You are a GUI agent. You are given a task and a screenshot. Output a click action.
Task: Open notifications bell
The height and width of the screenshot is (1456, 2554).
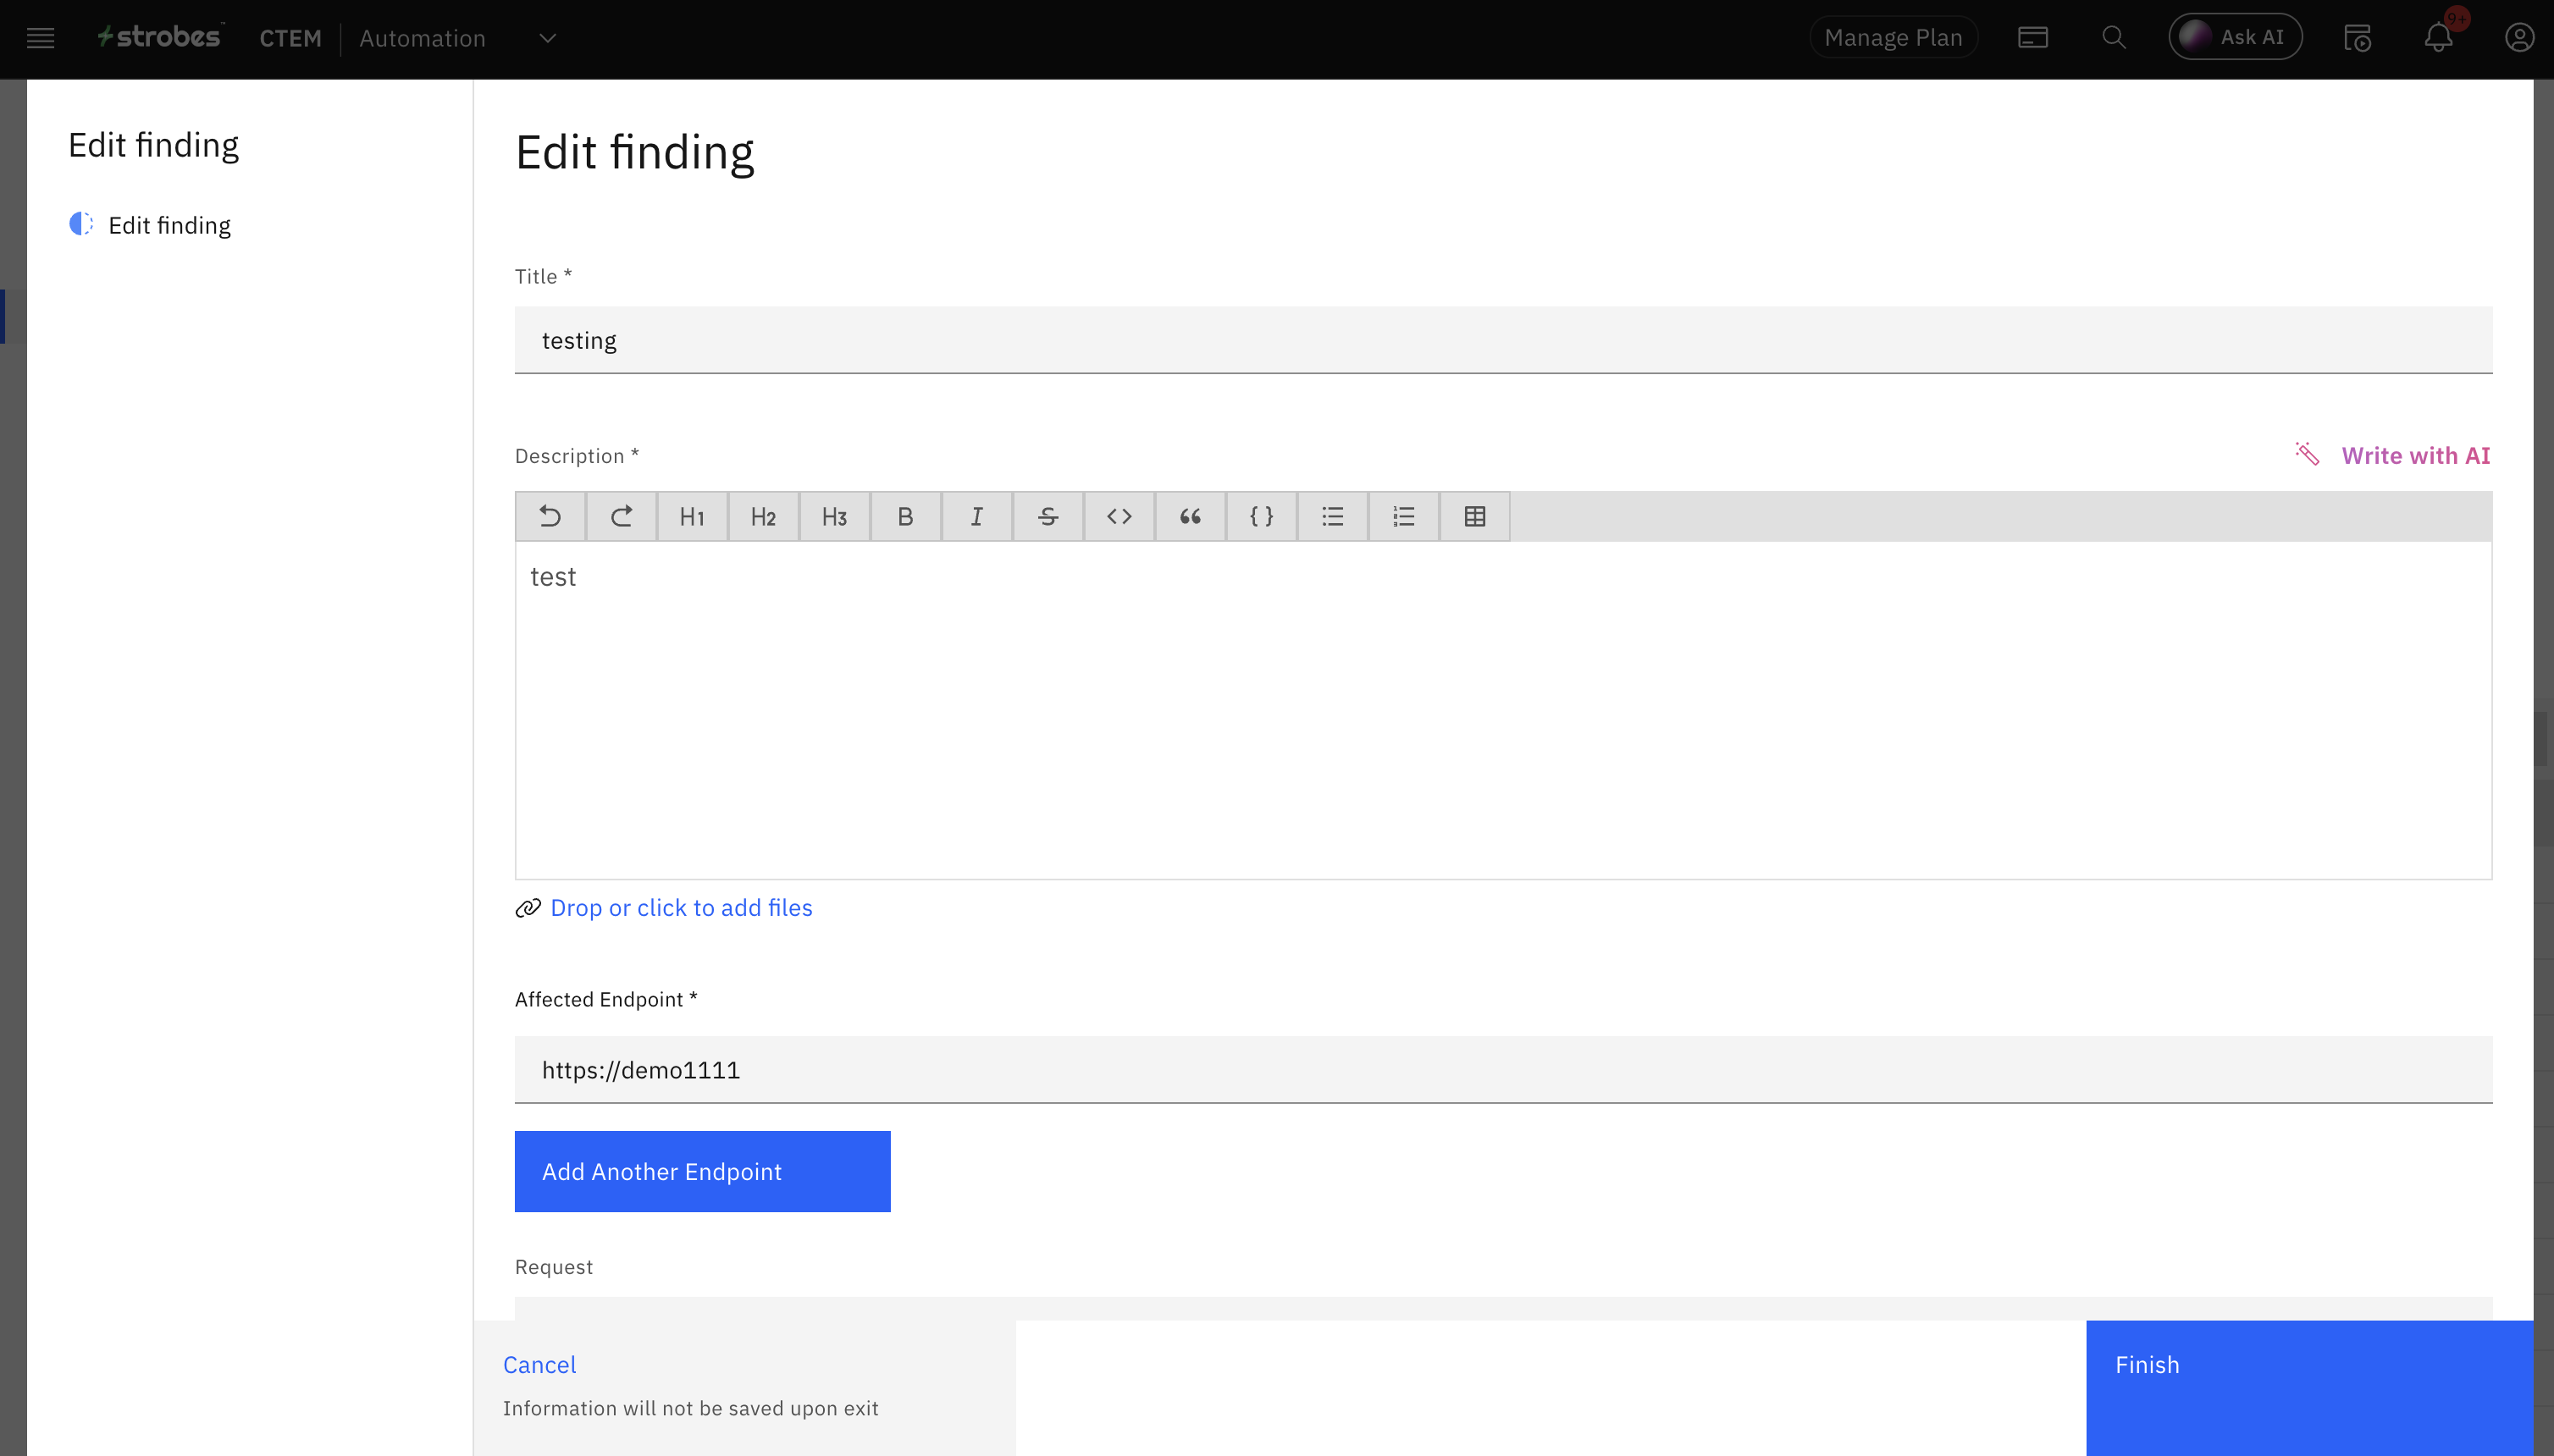[x=2438, y=38]
